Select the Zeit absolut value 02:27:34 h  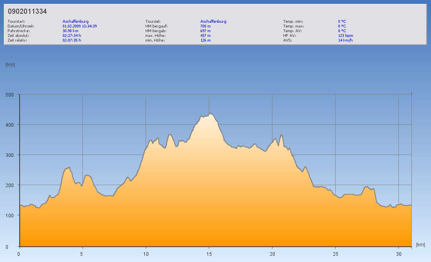(72, 36)
